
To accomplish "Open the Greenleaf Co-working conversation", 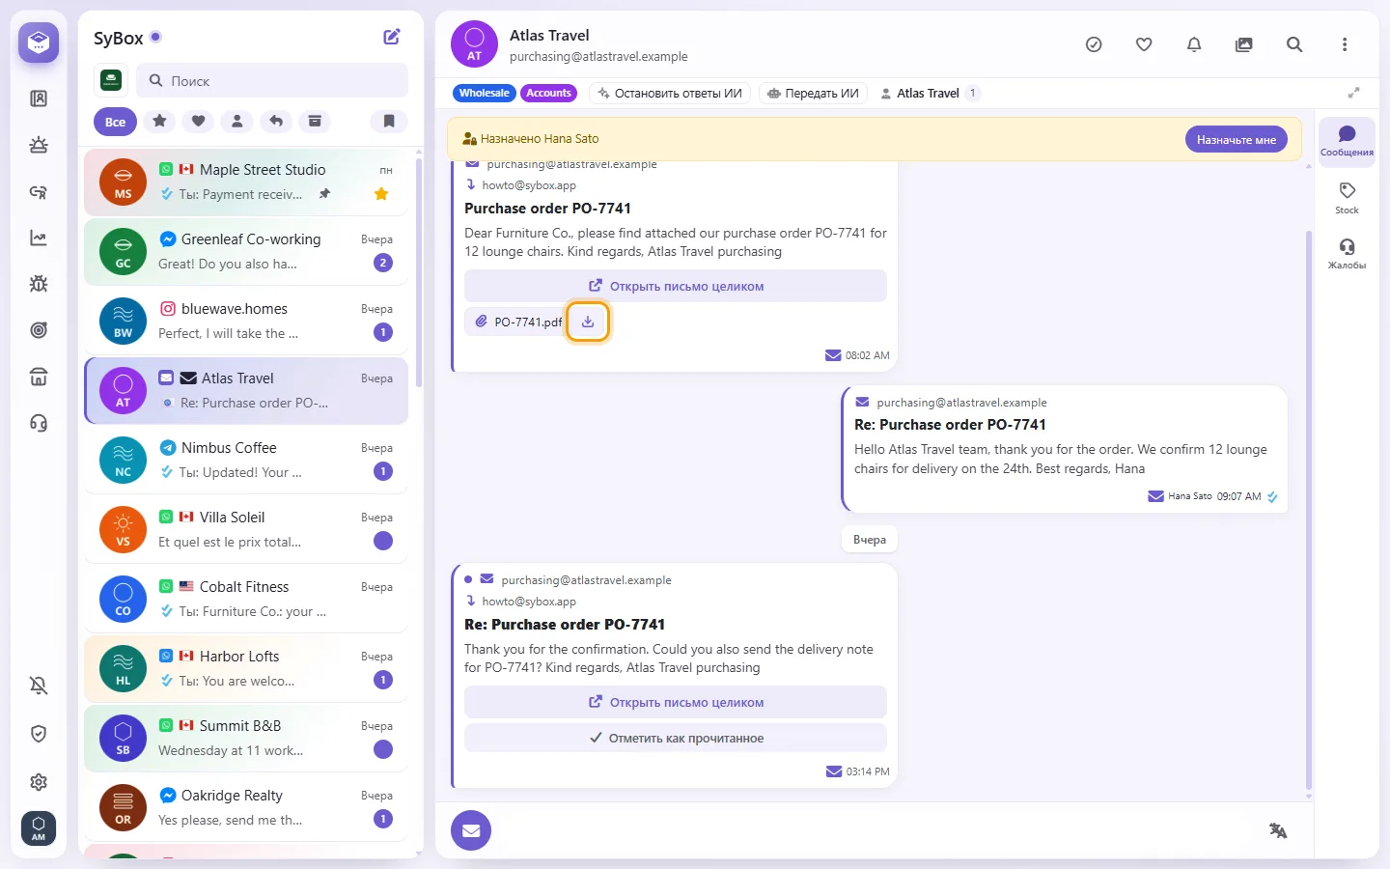I will click(246, 251).
